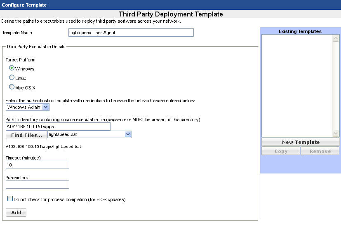This screenshot has width=341, height=225.
Task: Select the Windows target platform radio button
Action: tap(12, 68)
